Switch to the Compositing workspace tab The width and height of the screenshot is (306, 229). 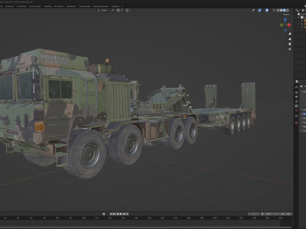84,6
